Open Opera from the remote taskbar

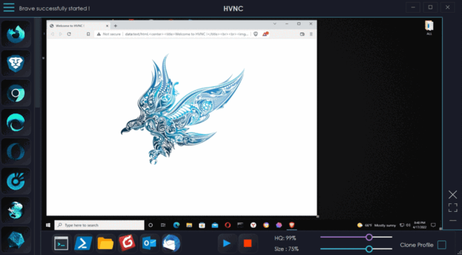point(228,225)
